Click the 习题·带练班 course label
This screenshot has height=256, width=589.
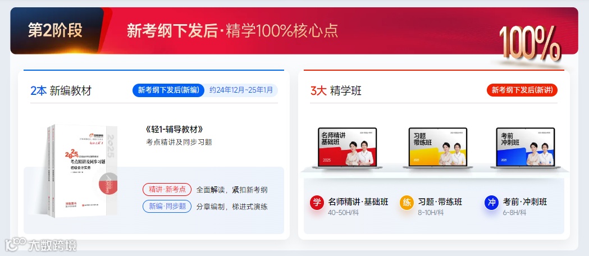pos(440,202)
